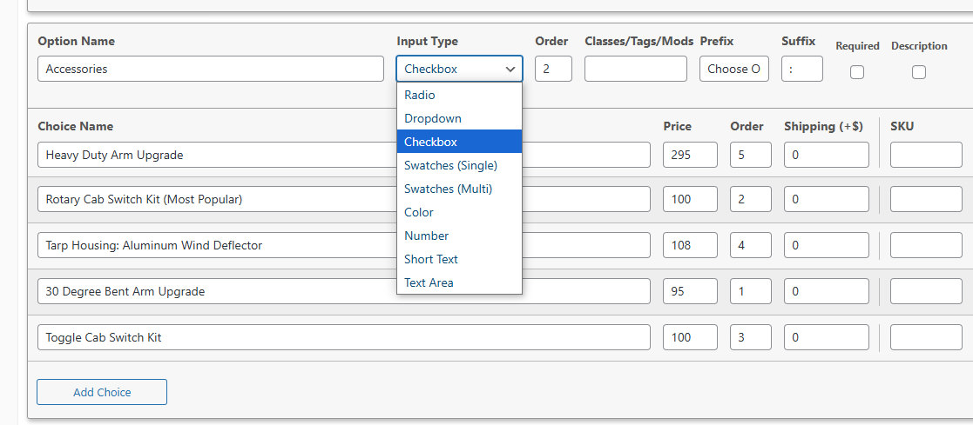This screenshot has width=973, height=425.
Task: Select Swatches (Multi) input type
Action: click(459, 189)
